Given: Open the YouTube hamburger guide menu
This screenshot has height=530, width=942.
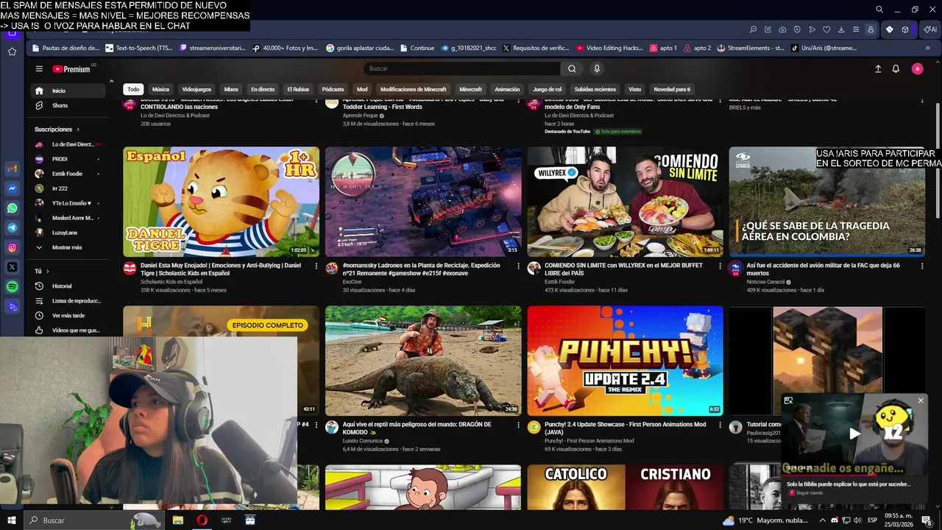Looking at the screenshot, I should [39, 68].
